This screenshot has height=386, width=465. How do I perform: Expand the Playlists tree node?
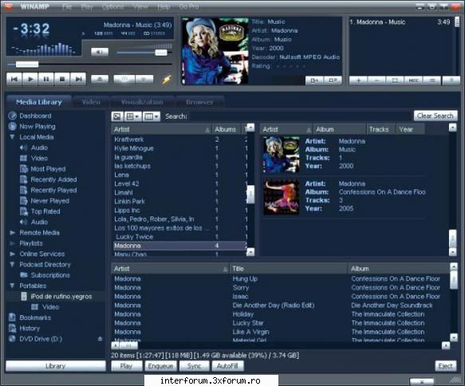coord(13,244)
